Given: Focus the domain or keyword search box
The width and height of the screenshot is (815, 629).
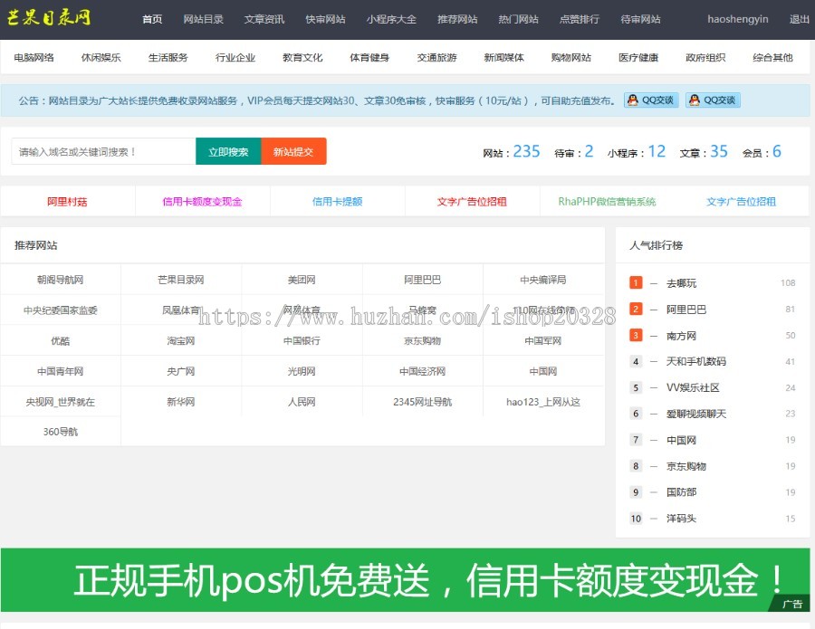Looking at the screenshot, I should pos(103,152).
